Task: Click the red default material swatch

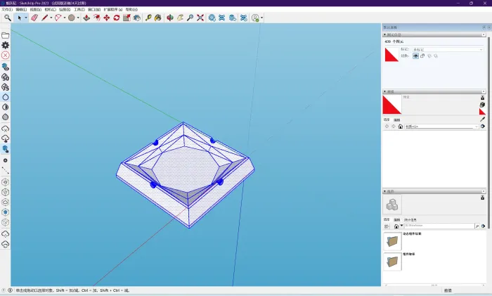Action: [391, 105]
